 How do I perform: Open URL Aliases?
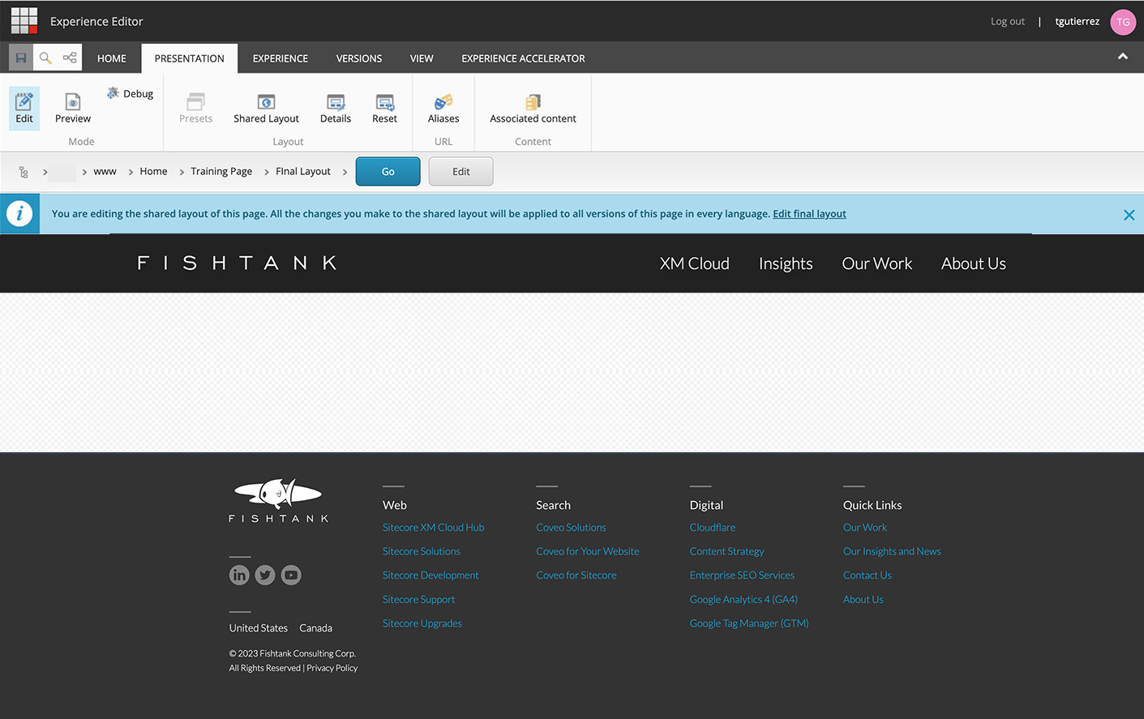[x=443, y=108]
